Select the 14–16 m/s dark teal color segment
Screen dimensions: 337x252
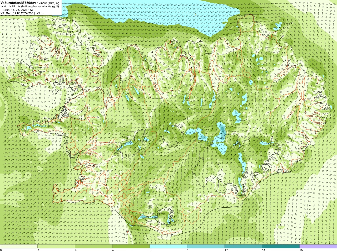click(281, 246)
